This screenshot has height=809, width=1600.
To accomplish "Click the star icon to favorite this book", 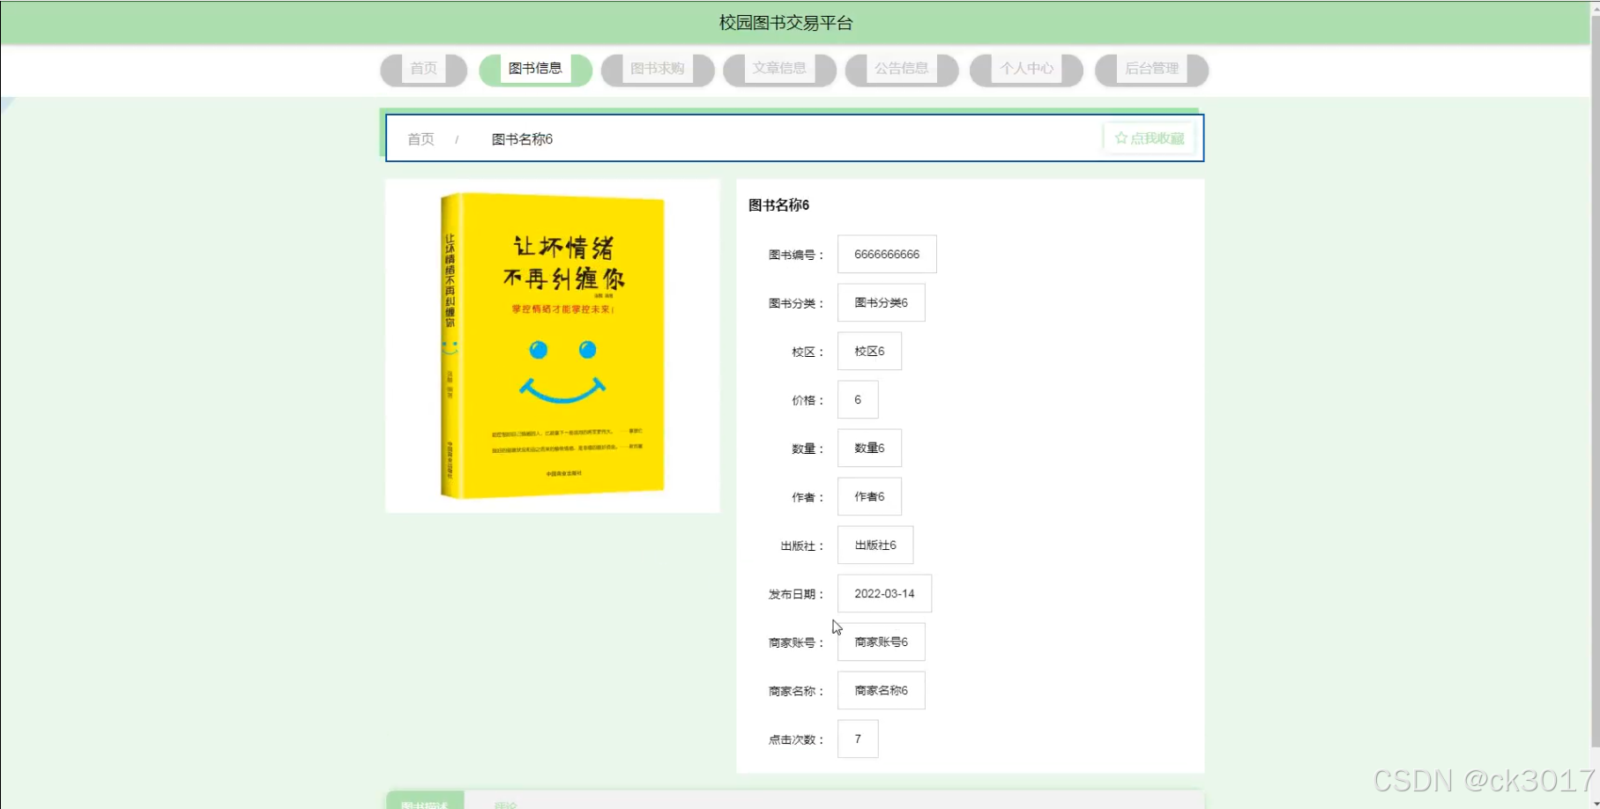I will 1120,137.
